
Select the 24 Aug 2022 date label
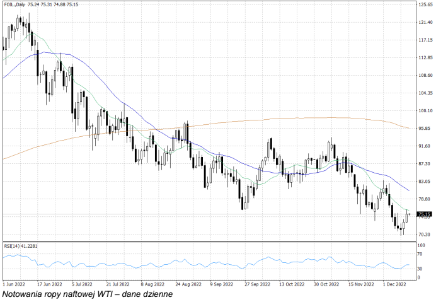186,284
